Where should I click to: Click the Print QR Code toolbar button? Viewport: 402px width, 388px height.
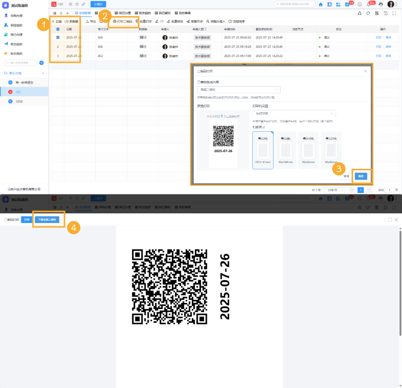(x=123, y=22)
